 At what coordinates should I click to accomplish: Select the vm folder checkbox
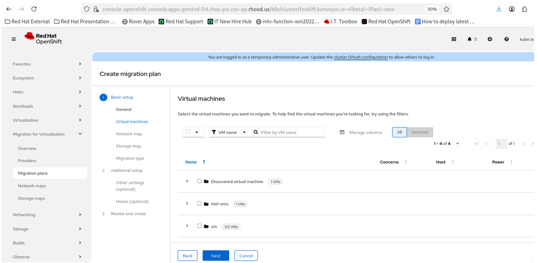point(200,226)
